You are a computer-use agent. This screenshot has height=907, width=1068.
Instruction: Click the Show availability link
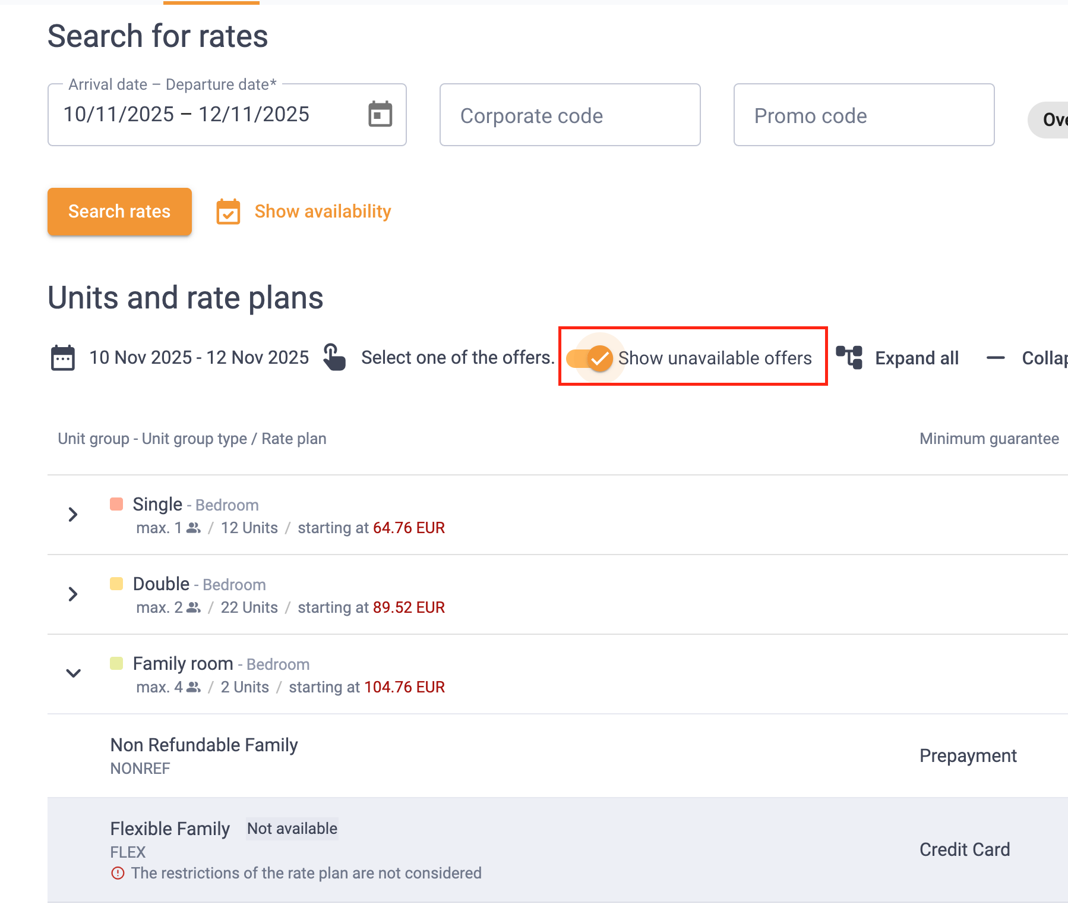point(323,212)
